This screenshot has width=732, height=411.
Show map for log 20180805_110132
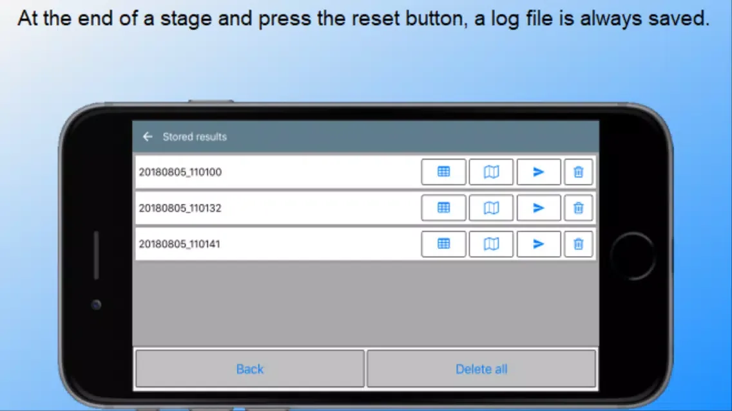click(491, 208)
